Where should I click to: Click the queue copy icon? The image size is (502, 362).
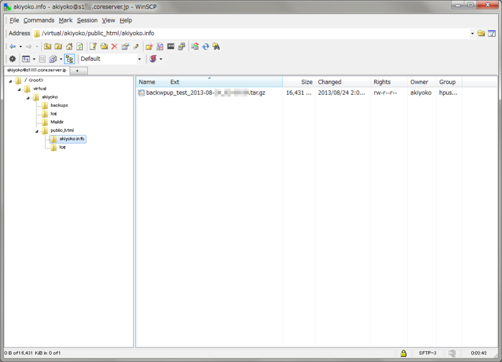pos(53,59)
